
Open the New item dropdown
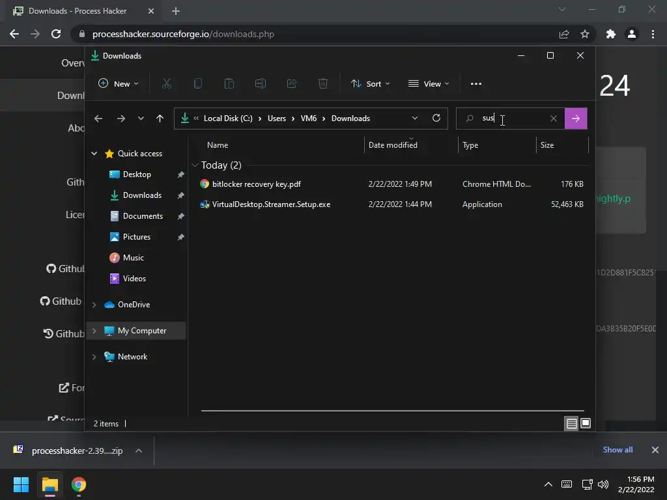[x=119, y=84]
